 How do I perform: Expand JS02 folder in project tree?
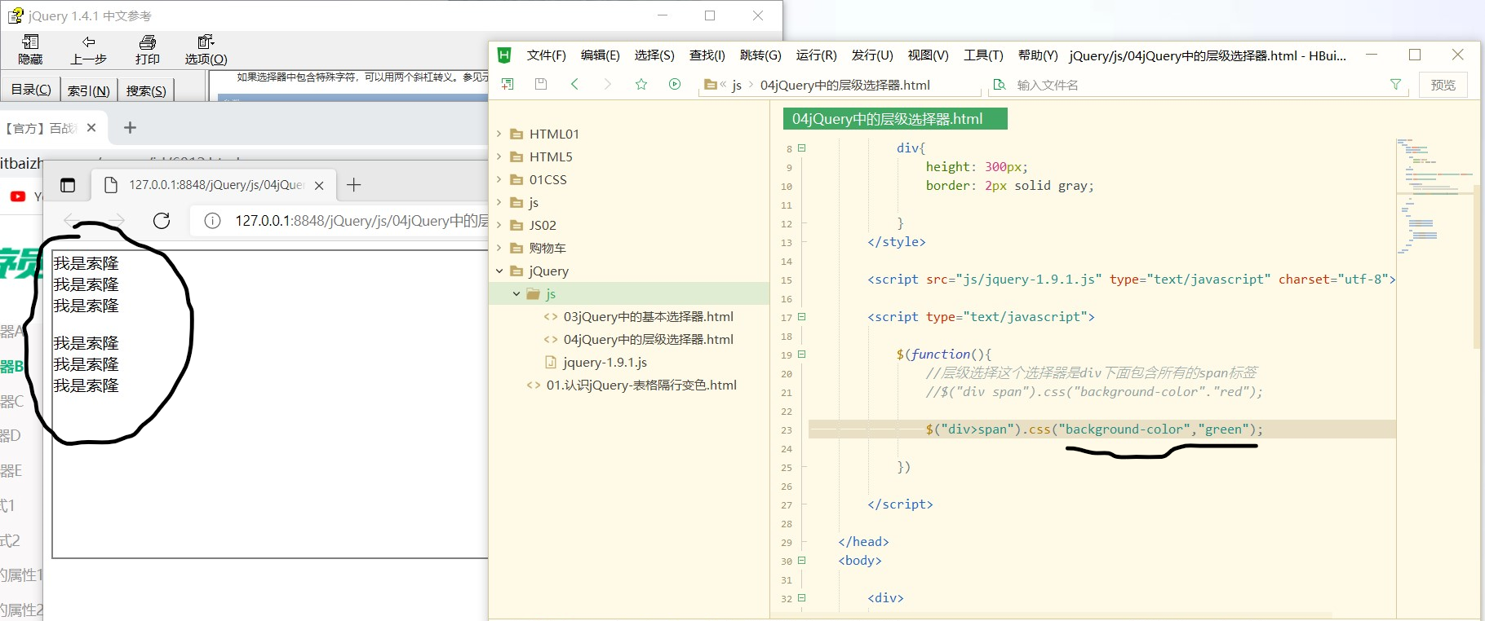point(499,225)
